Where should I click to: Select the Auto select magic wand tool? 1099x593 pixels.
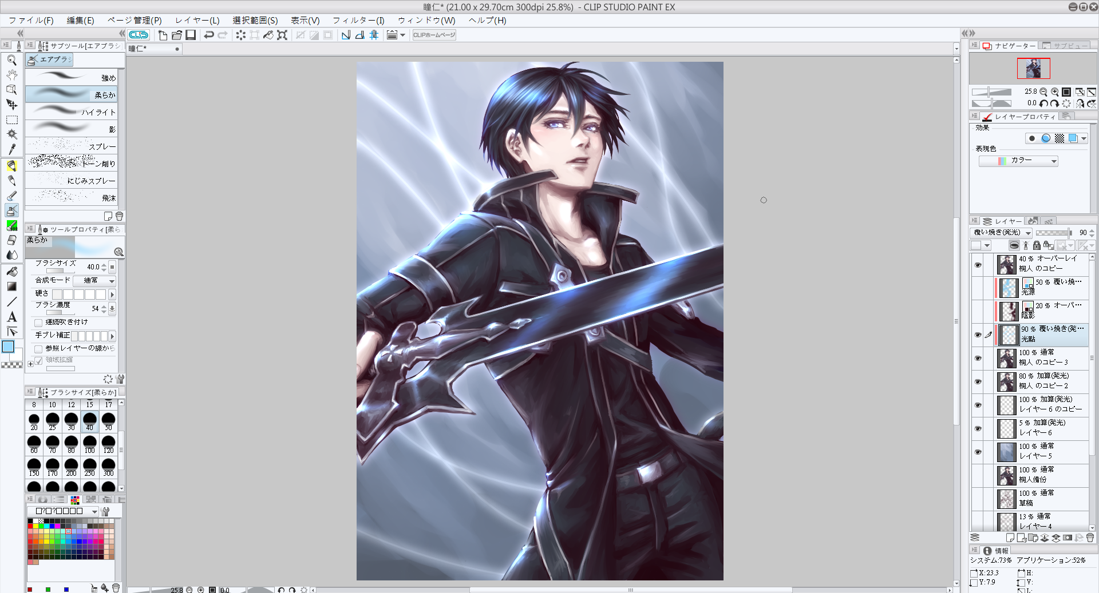coord(11,134)
